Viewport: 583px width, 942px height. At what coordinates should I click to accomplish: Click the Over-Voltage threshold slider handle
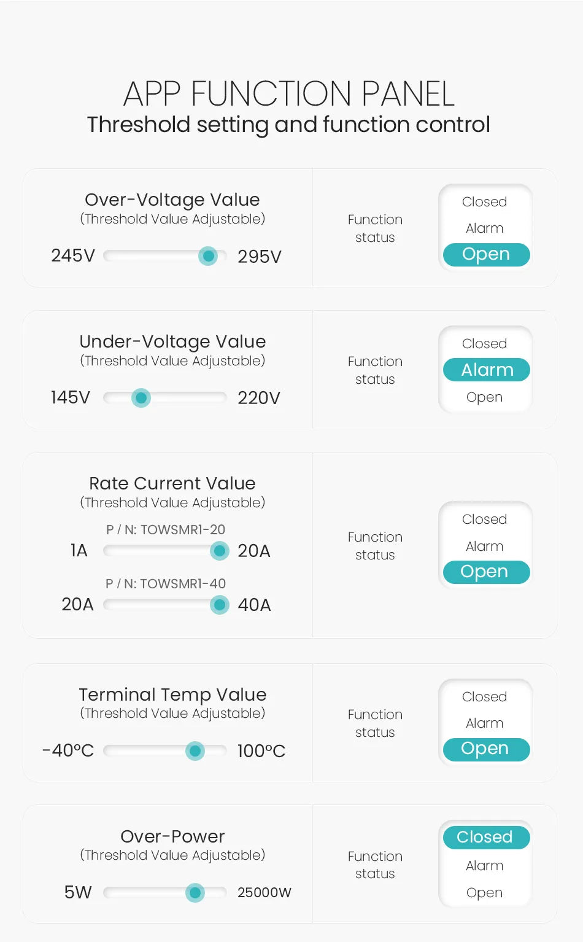point(208,256)
